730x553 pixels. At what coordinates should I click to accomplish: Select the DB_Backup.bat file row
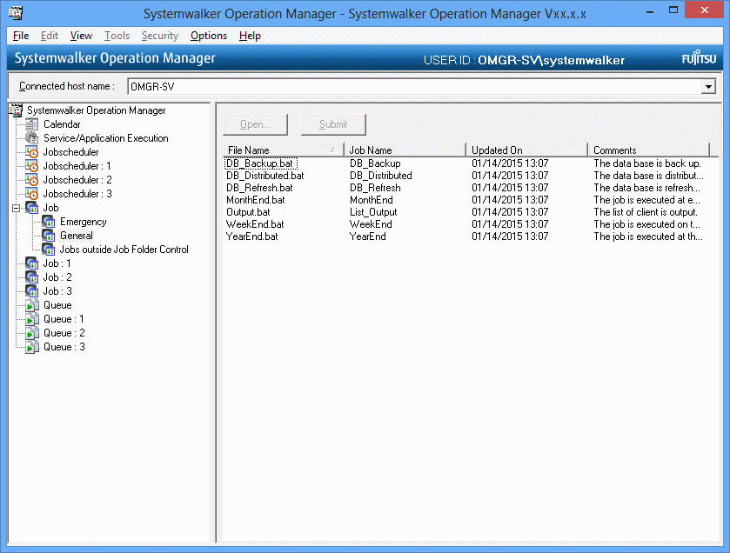(259, 163)
